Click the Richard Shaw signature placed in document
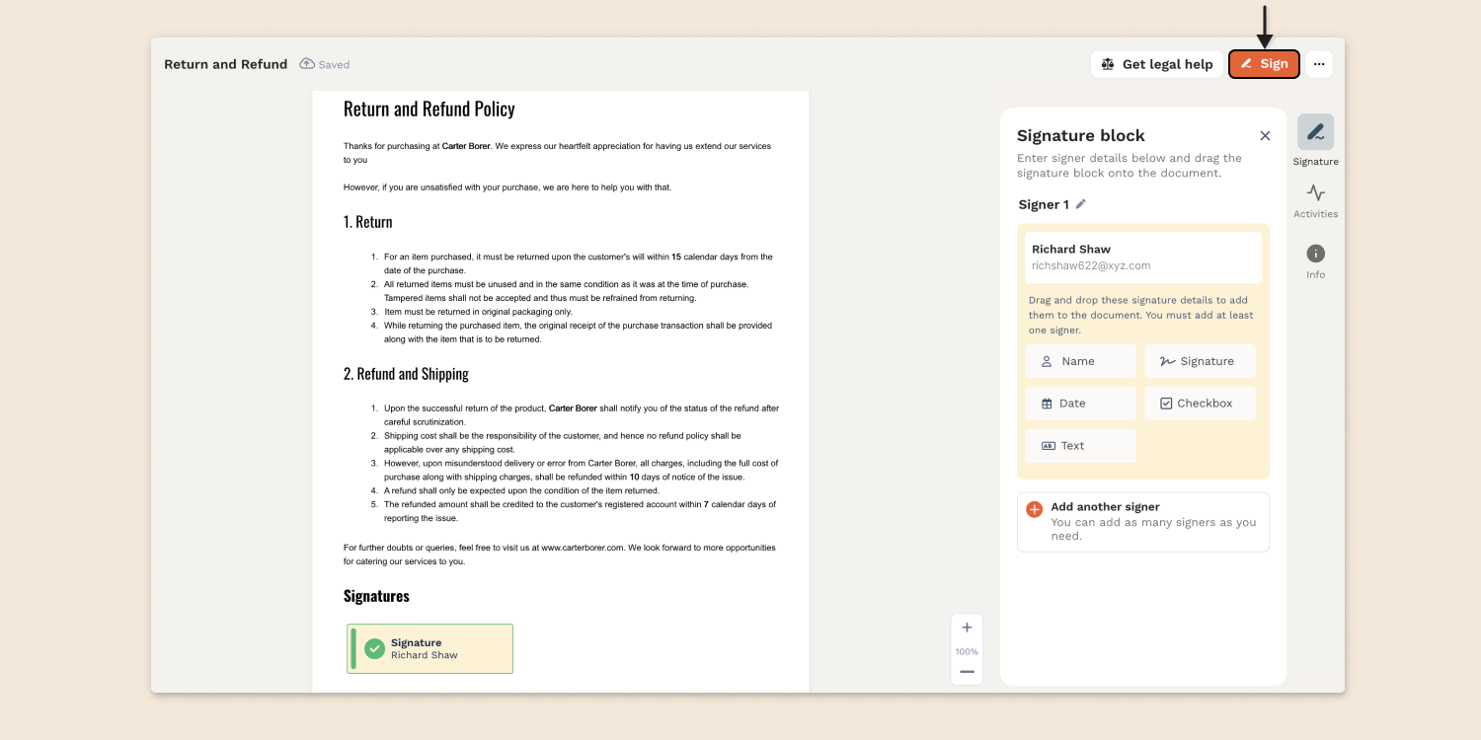This screenshot has height=740, width=1481. pos(430,648)
